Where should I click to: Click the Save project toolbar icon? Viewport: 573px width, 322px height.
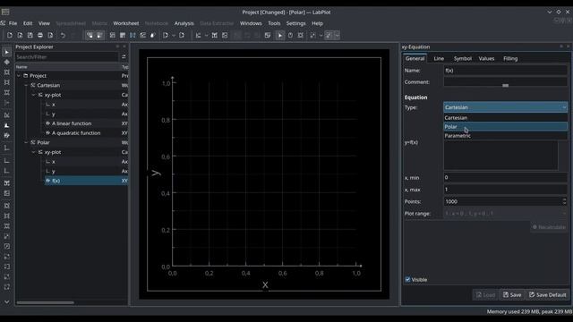coord(30,36)
